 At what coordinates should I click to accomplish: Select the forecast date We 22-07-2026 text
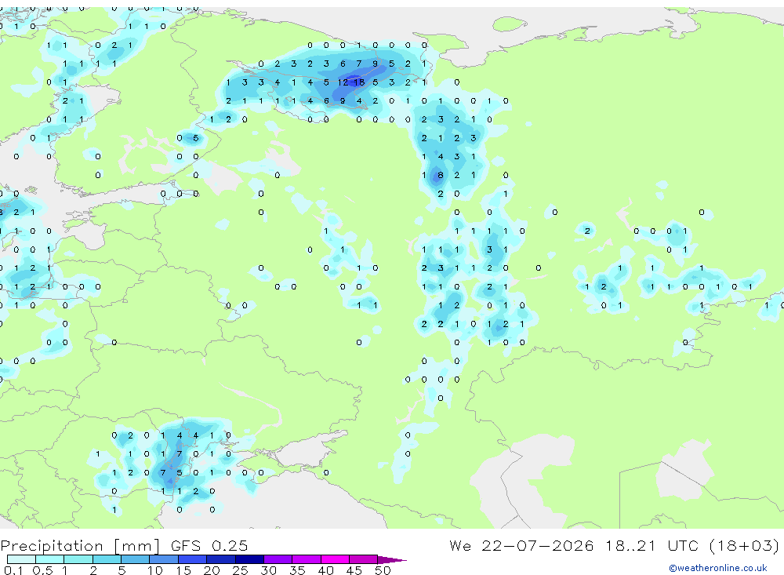click(x=521, y=545)
